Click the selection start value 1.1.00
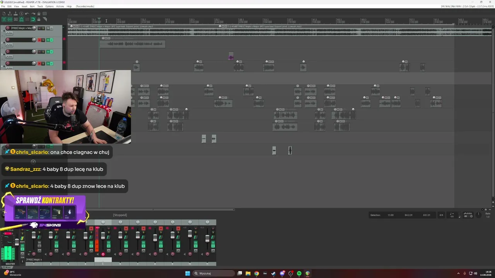 (391, 215)
